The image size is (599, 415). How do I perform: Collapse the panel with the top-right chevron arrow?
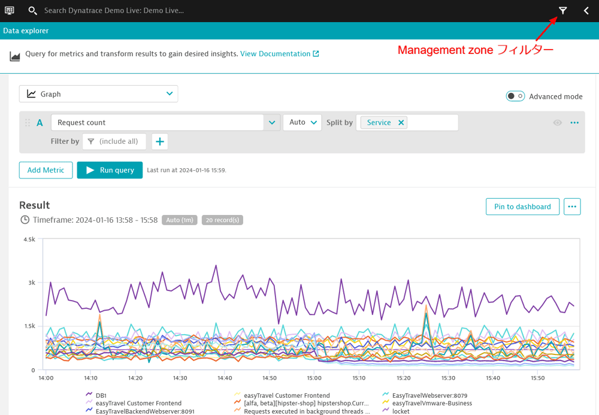586,11
